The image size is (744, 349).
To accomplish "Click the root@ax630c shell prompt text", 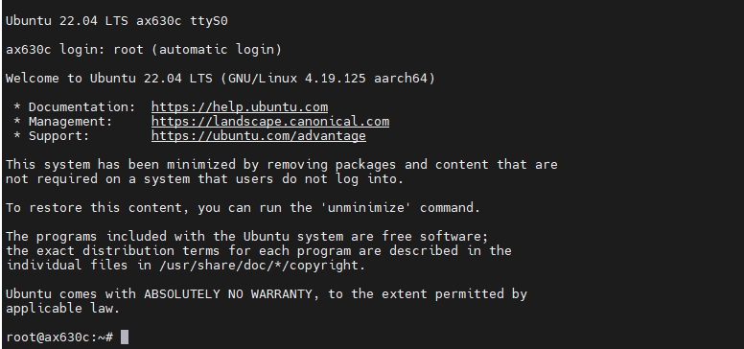I will (59, 337).
